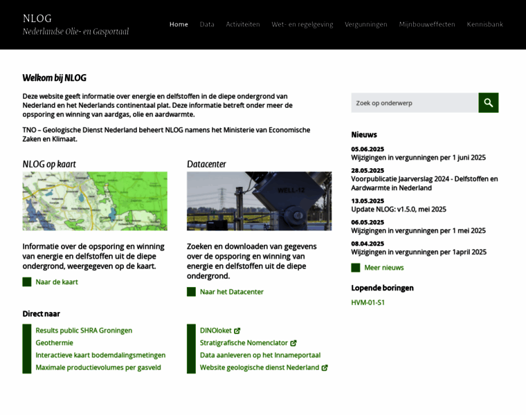Open Results public SHRA Groningen
The image size is (526, 415).
(x=84, y=331)
